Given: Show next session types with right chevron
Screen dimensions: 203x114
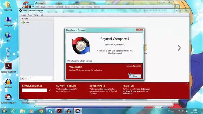Looking at the screenshot, I should click(x=179, y=48).
